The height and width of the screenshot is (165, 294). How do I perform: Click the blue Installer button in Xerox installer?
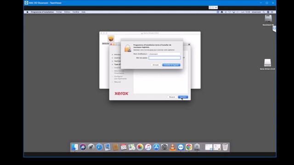(183, 97)
